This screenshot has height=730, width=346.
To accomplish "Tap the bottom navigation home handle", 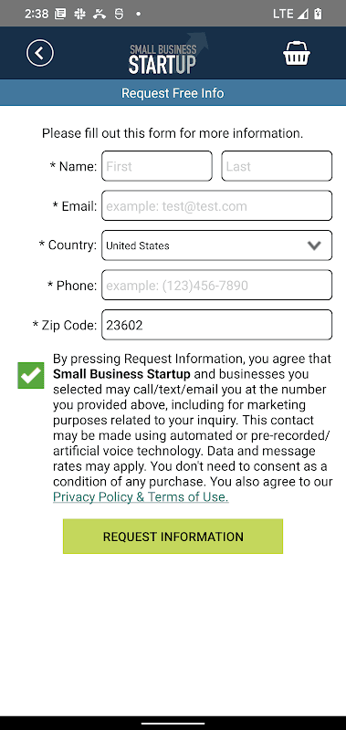I will click(173, 724).
